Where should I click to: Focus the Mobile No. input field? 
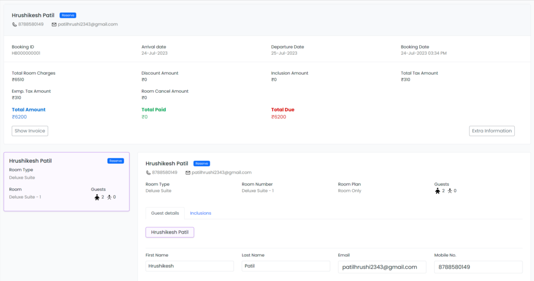point(478,267)
